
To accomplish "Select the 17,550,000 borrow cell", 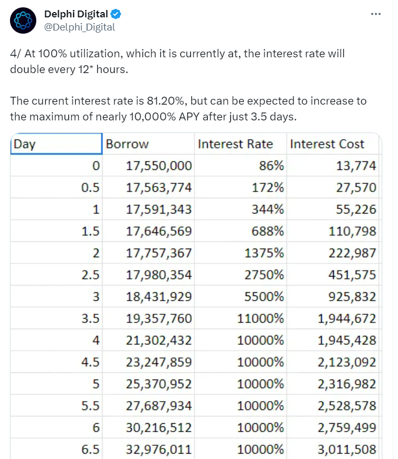I will coord(159,166).
